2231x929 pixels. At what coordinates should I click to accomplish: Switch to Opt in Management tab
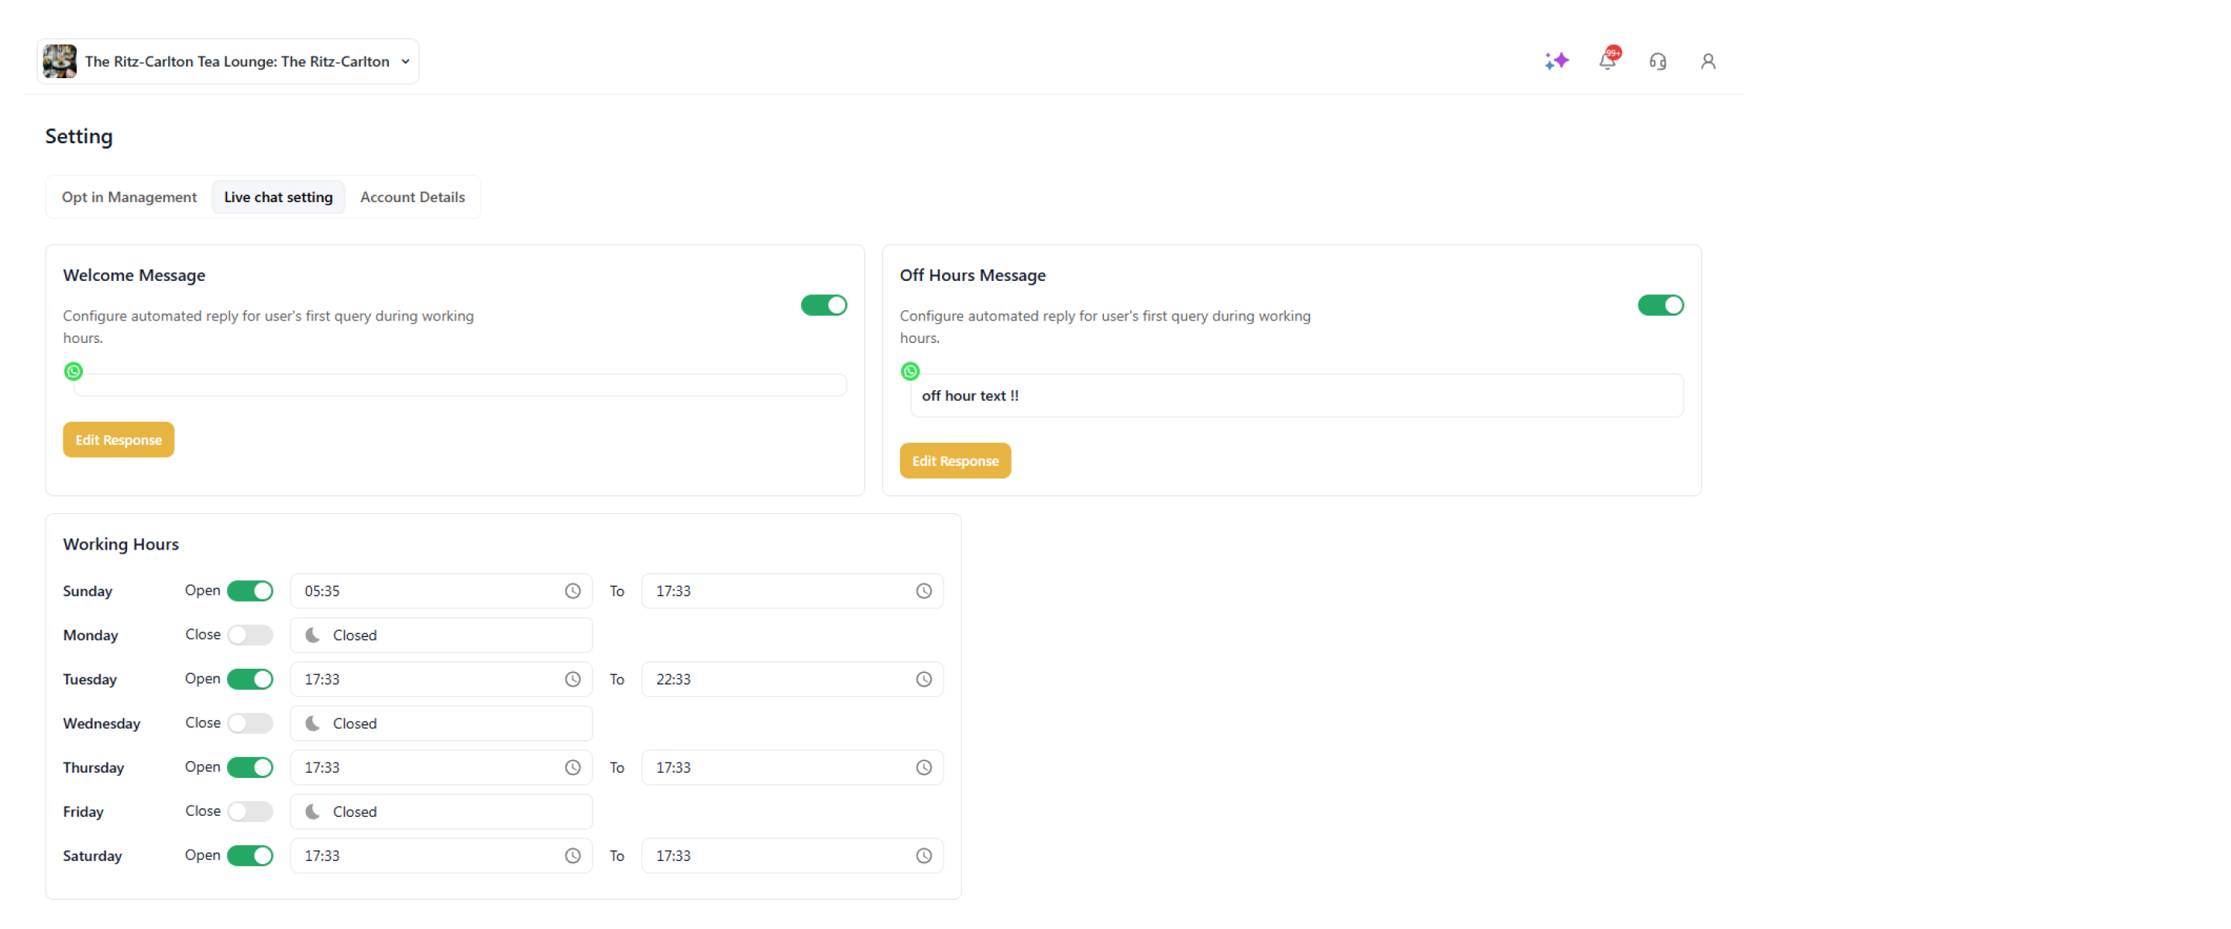[x=129, y=197]
